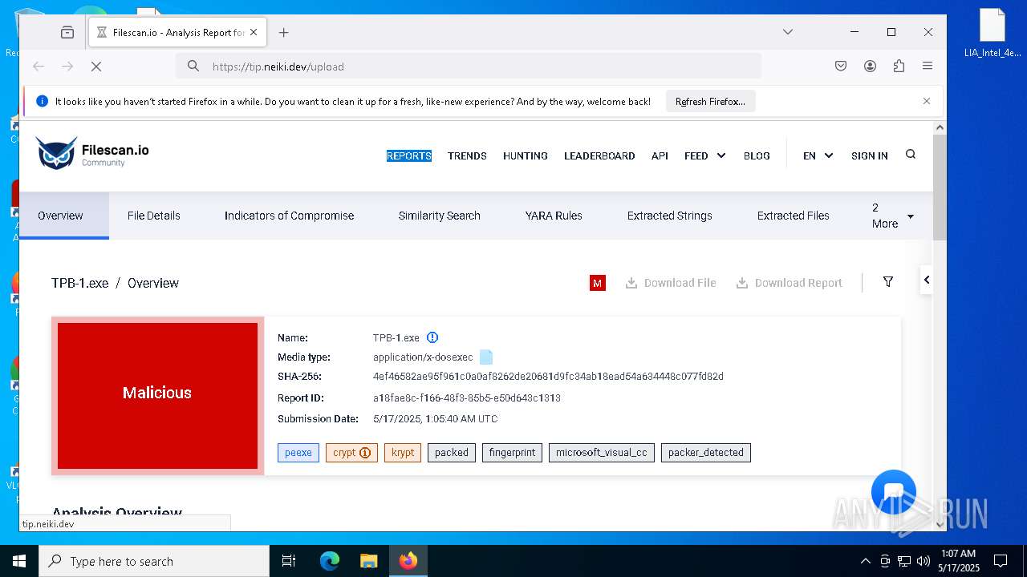The width and height of the screenshot is (1027, 577).
Task: Open the list all tabs chevron
Action: coord(788,32)
